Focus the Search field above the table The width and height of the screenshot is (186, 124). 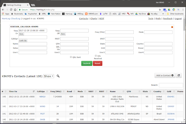point(171,85)
